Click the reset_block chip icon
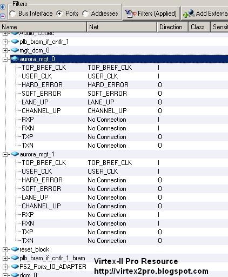The width and height of the screenshot is (228, 277). pos(15,249)
